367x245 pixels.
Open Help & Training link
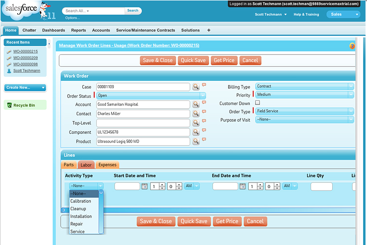tap(306, 15)
